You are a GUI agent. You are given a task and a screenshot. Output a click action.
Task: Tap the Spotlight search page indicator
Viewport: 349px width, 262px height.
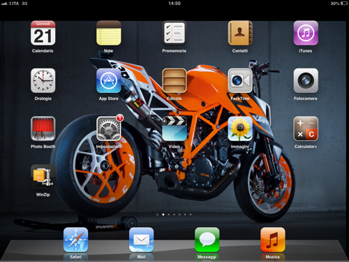[158, 214]
